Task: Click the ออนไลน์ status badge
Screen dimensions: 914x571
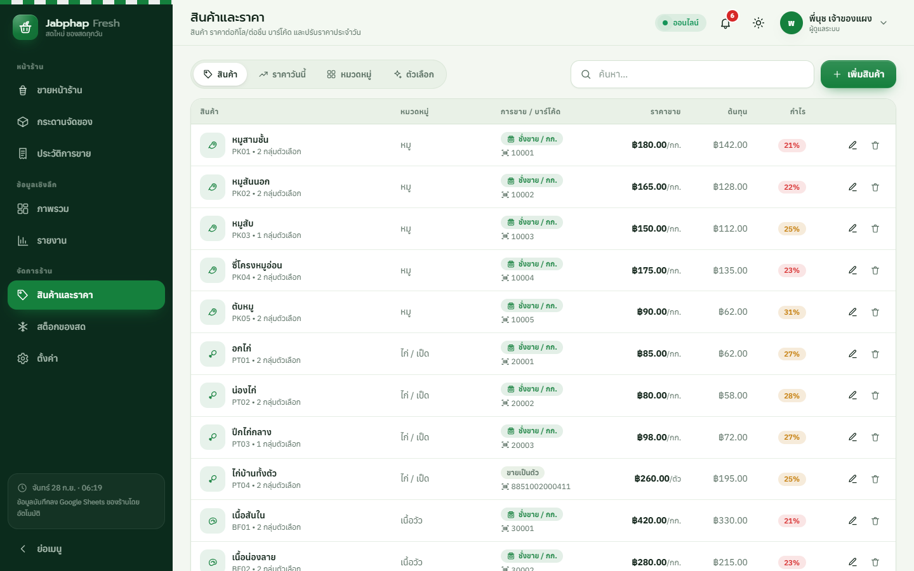Action: click(x=680, y=23)
